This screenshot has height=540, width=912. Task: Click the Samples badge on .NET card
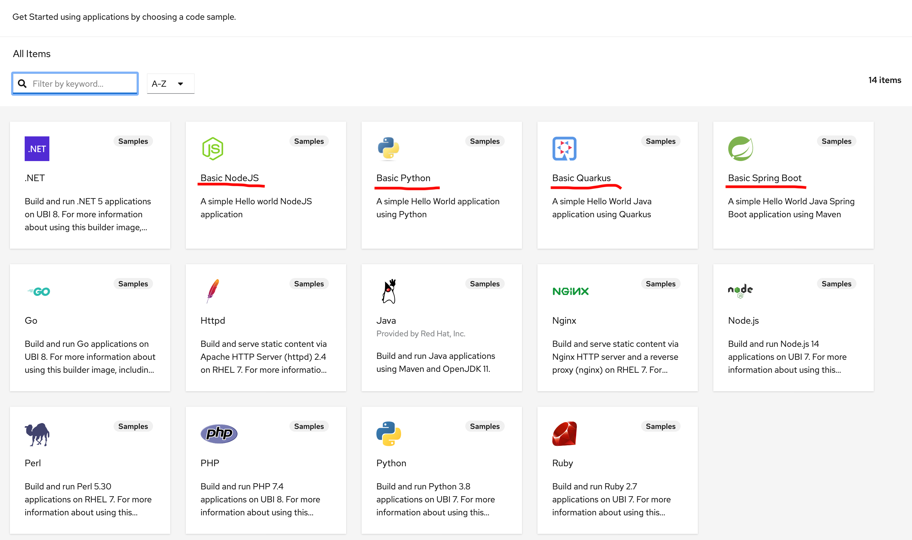pos(133,141)
